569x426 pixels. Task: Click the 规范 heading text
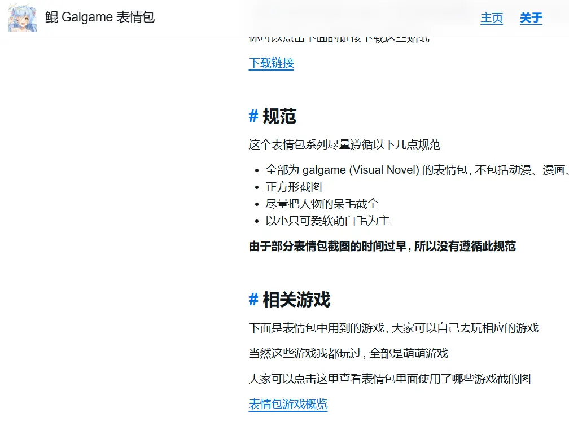[x=279, y=116]
